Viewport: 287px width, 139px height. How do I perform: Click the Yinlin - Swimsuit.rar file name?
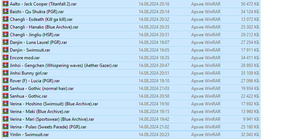pos(29,135)
